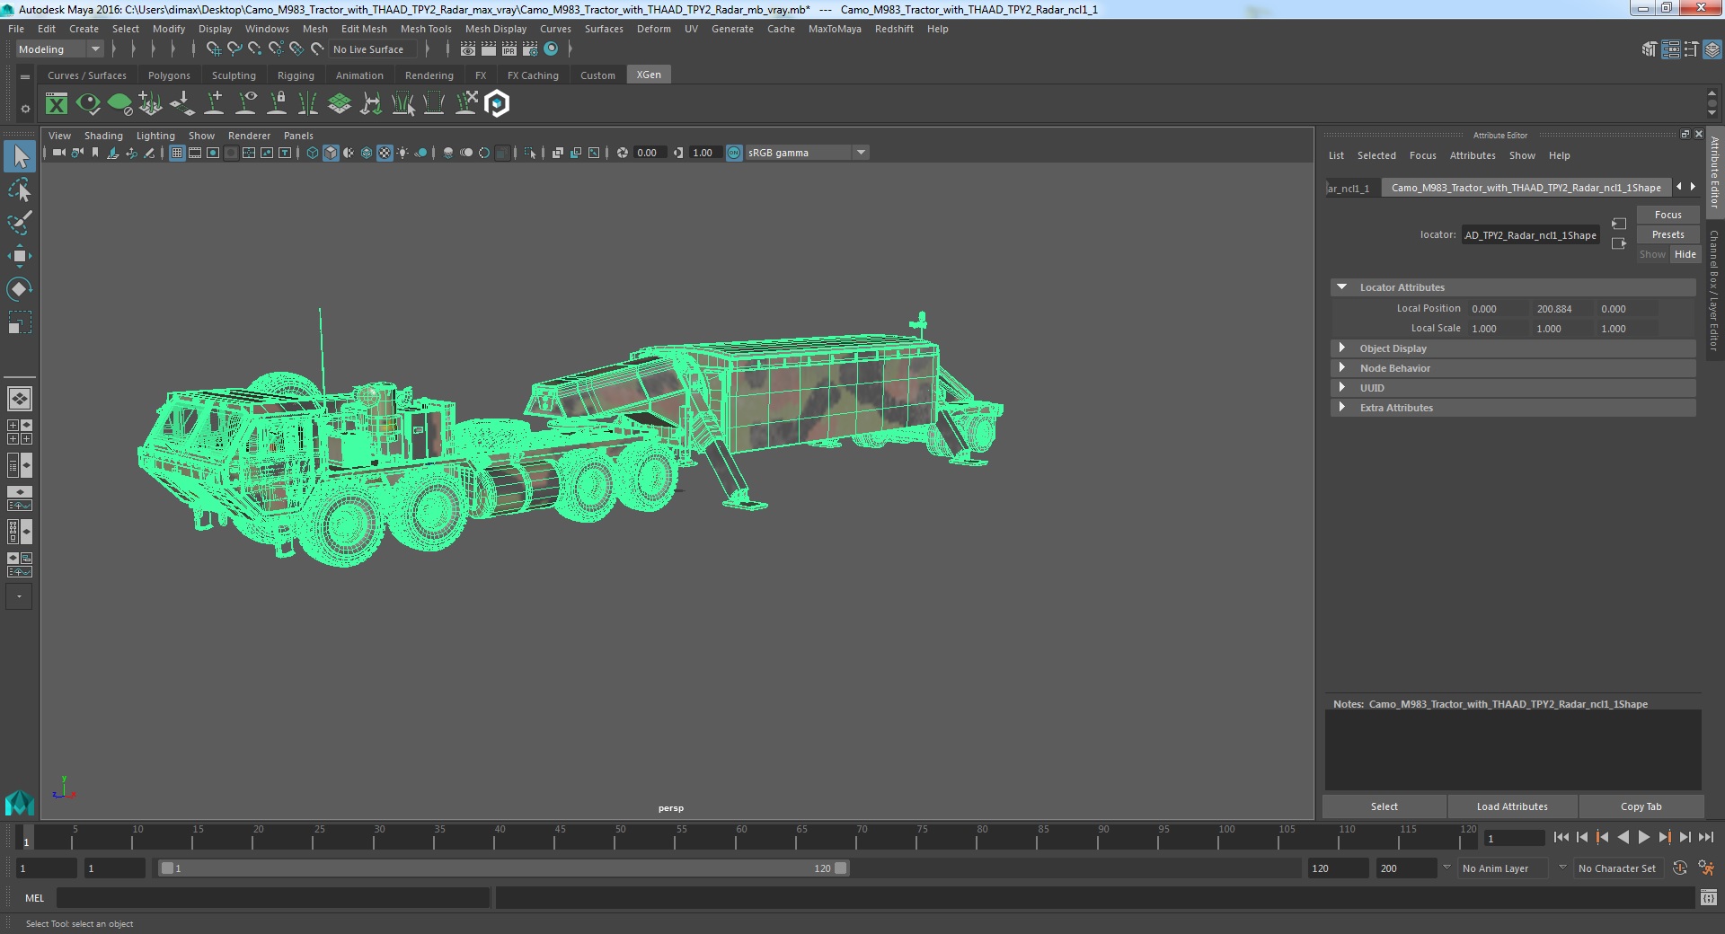Open the viewport Shading menu

(103, 136)
